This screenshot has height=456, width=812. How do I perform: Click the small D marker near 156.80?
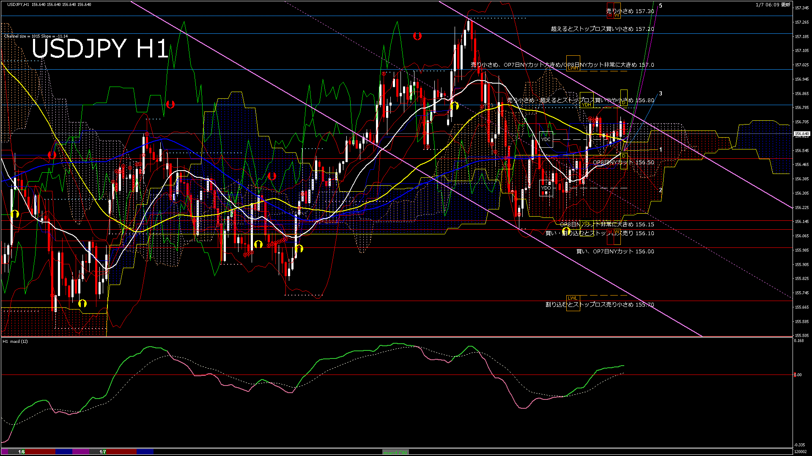pyautogui.click(x=624, y=103)
